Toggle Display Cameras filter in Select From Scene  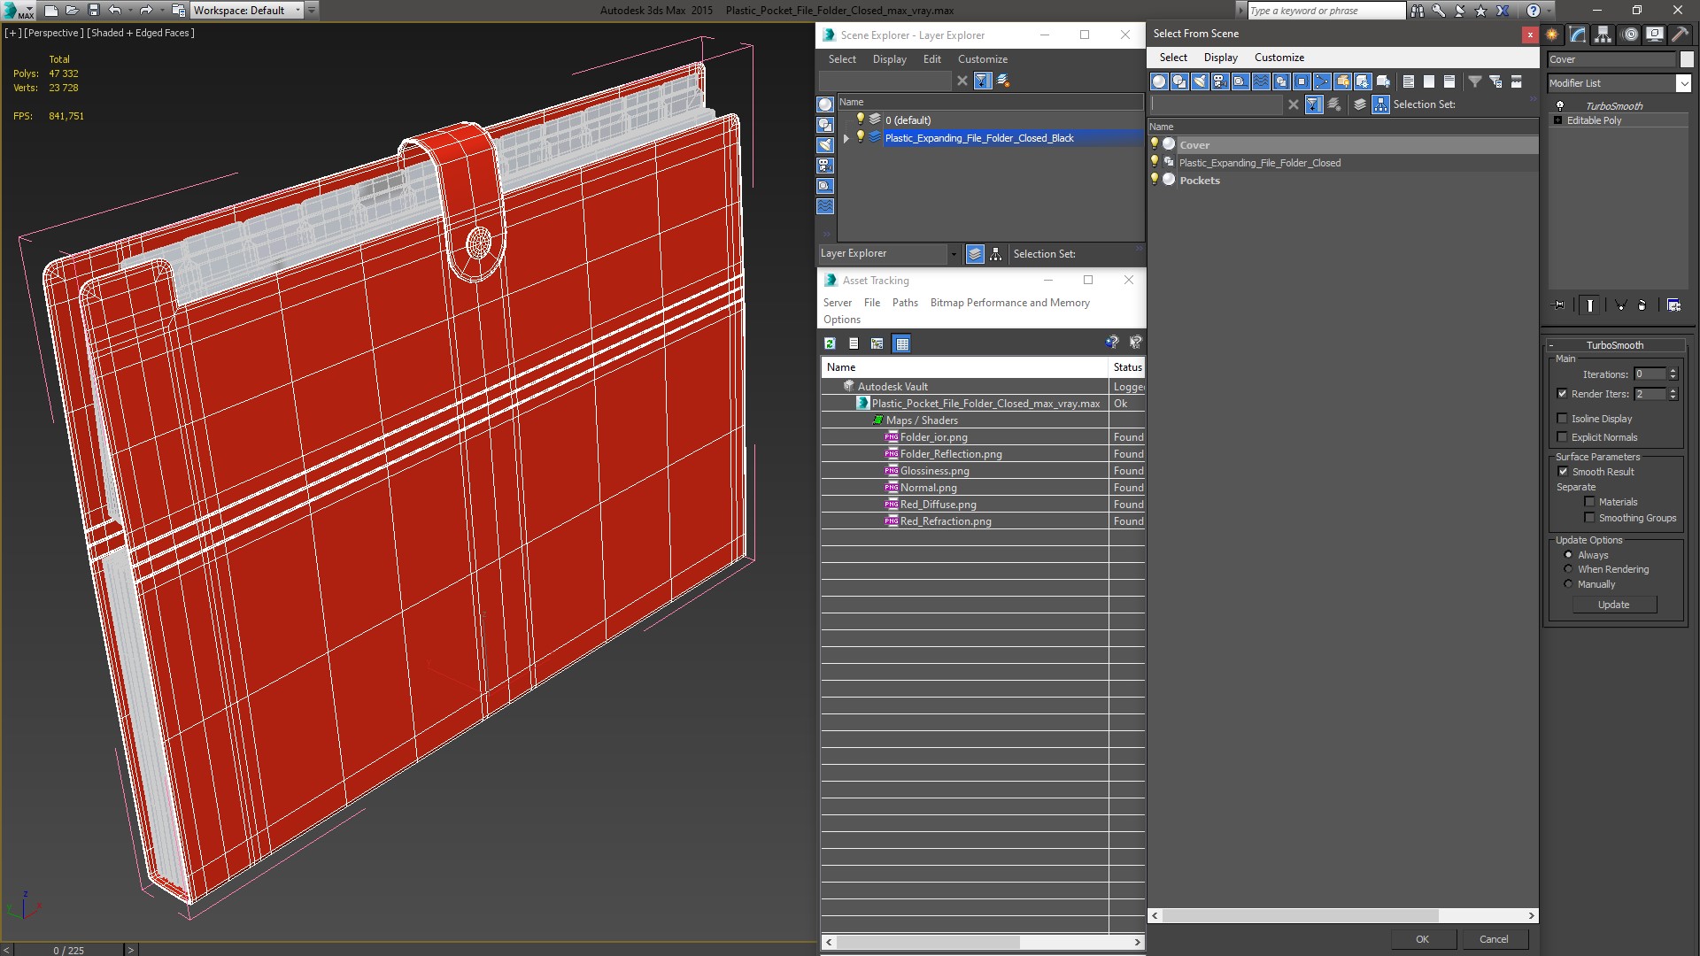pos(1220,81)
